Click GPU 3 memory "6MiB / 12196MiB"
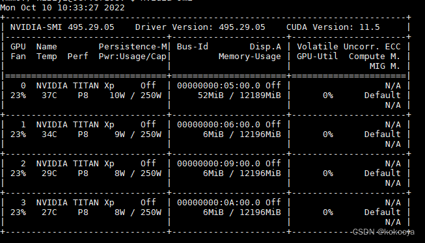Screen dimensions: 425x243 tap(241, 212)
